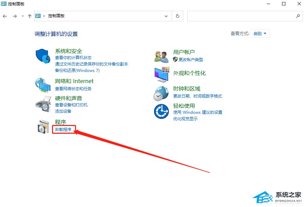Refresh the Control Panel view
The image size is (307, 207).
click(178, 16)
